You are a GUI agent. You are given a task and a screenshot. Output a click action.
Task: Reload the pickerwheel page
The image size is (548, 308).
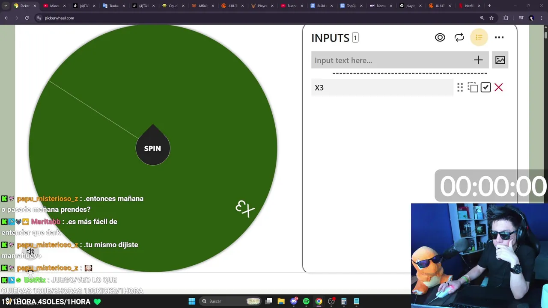point(27,18)
